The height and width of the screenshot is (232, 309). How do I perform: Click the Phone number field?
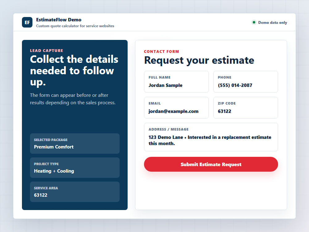(x=246, y=82)
